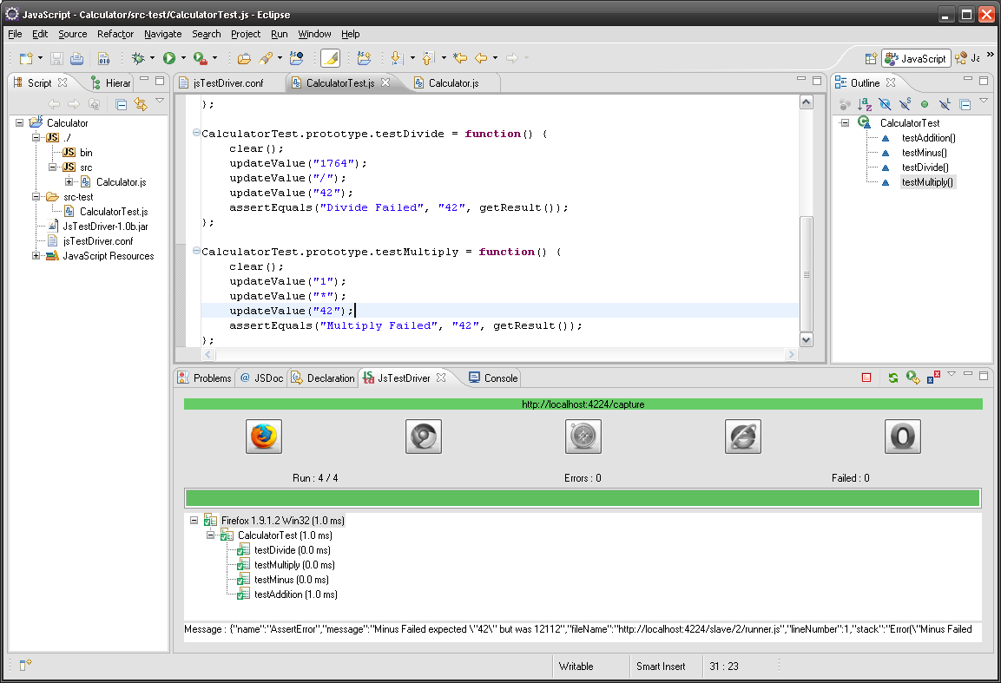Launch Chrome browser in JsTestDriver panel

pos(424,437)
